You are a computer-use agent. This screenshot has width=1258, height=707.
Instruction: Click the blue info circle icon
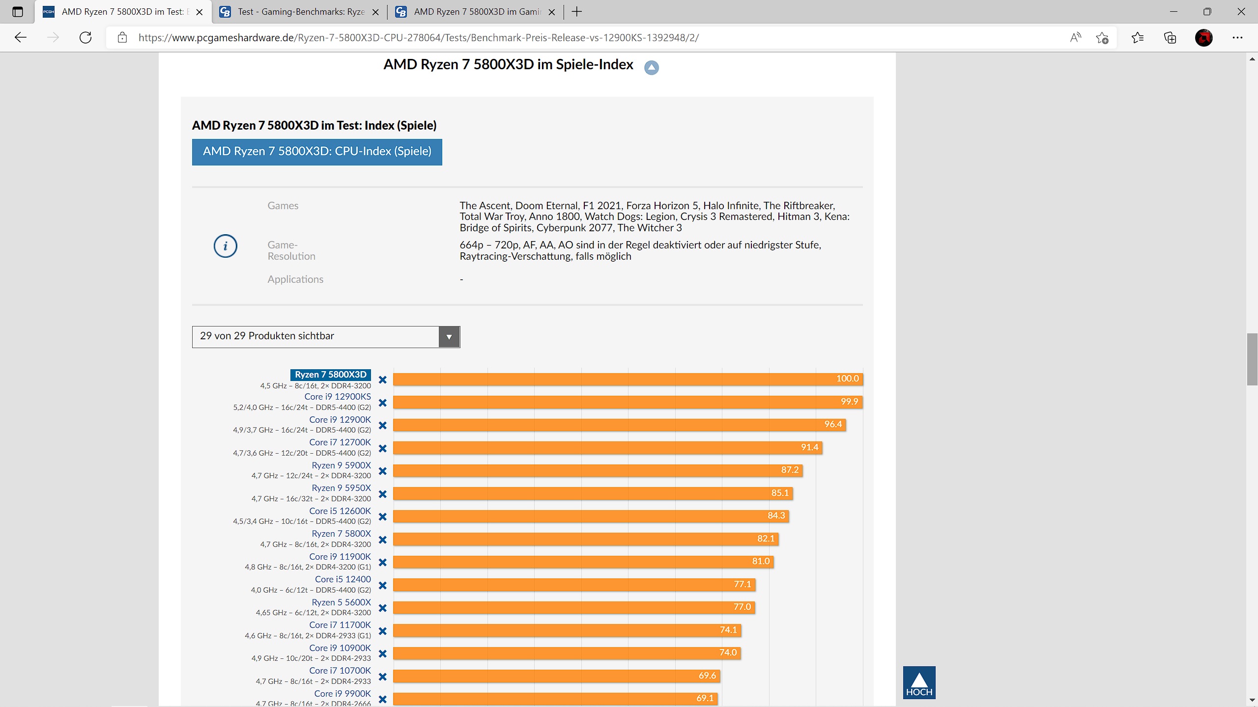click(x=225, y=246)
